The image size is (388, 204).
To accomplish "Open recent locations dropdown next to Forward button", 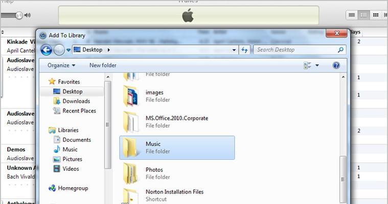I will tap(69, 50).
